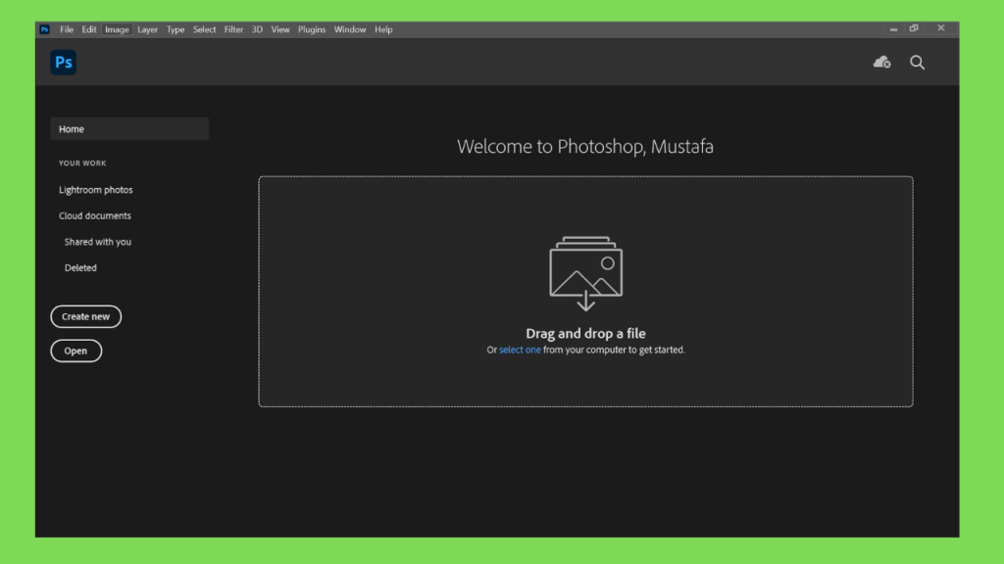Click small Ps icon in title bar
Image resolution: width=1004 pixels, height=564 pixels.
pyautogui.click(x=44, y=29)
